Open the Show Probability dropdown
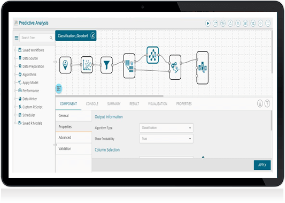The width and height of the screenshot is (285, 203). [166, 139]
